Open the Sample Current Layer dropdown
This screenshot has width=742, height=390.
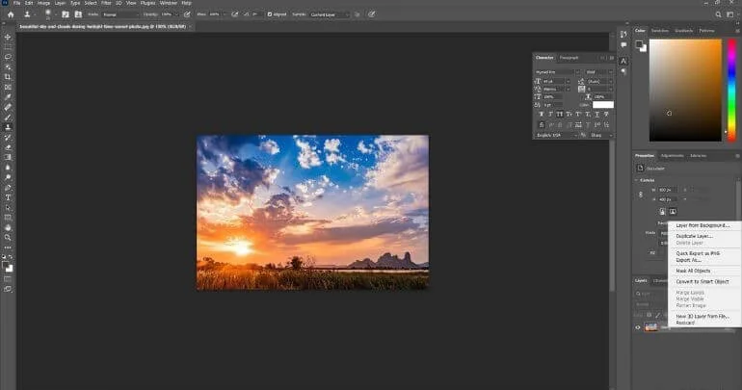330,14
